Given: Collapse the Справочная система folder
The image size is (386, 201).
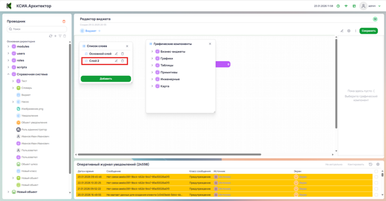Looking at the screenshot, I should [8, 74].
